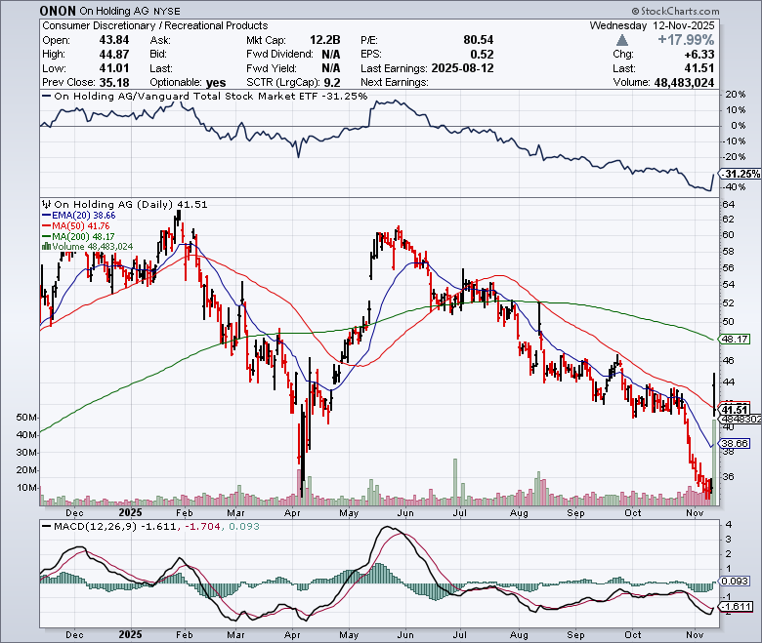Click the red line swatch beside MA(50)
The image size is (762, 643).
pos(47,226)
